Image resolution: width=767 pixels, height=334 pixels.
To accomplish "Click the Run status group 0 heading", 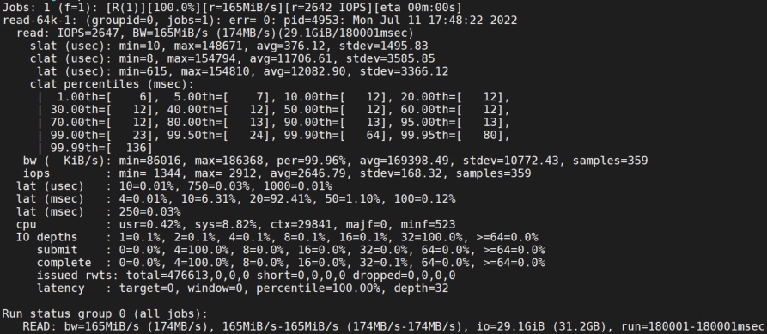I will [105, 313].
